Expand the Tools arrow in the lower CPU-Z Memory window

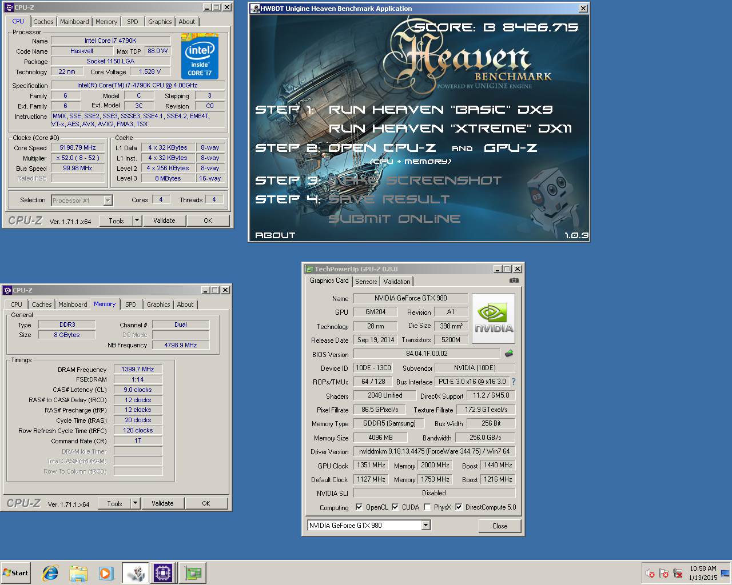pyautogui.click(x=135, y=503)
